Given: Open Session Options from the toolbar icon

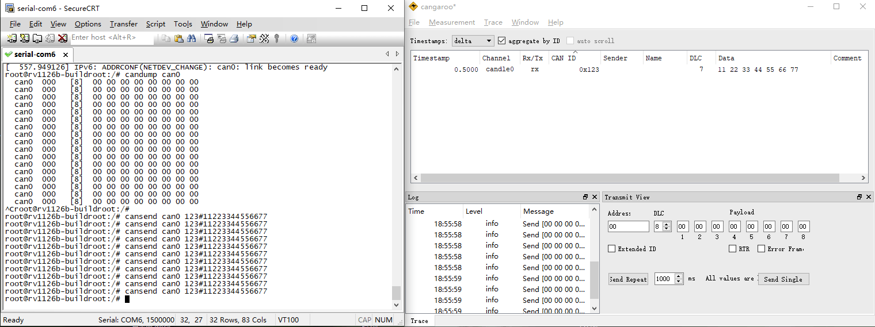Looking at the screenshot, I should [252, 39].
